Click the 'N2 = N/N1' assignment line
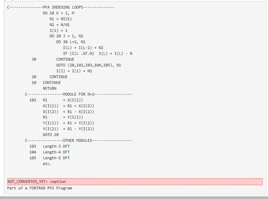The height and width of the screenshot is (199, 268). click(60, 25)
